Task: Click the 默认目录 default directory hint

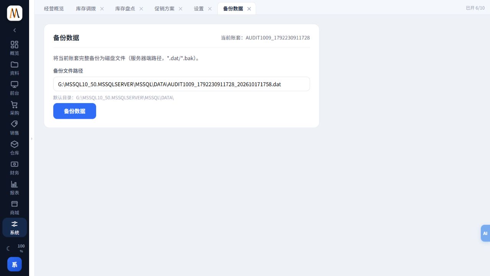Action: [x=113, y=98]
